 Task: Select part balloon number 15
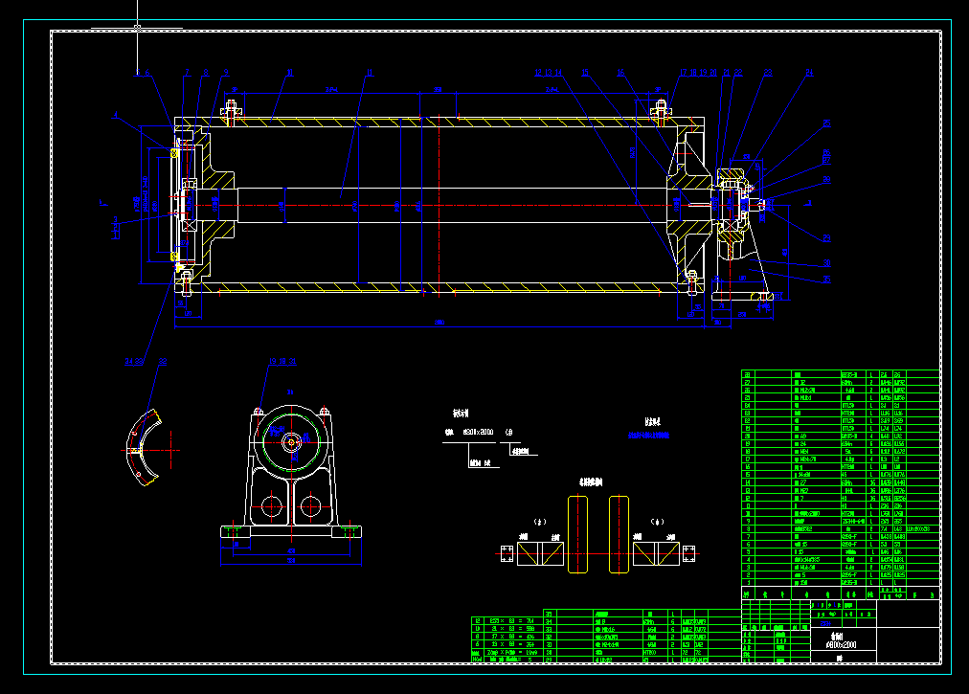pos(585,73)
